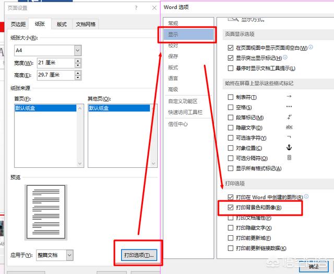The image size is (334, 274).
Task: Enable 打印隐藏文字 print checkbox
Action: [x=231, y=227]
